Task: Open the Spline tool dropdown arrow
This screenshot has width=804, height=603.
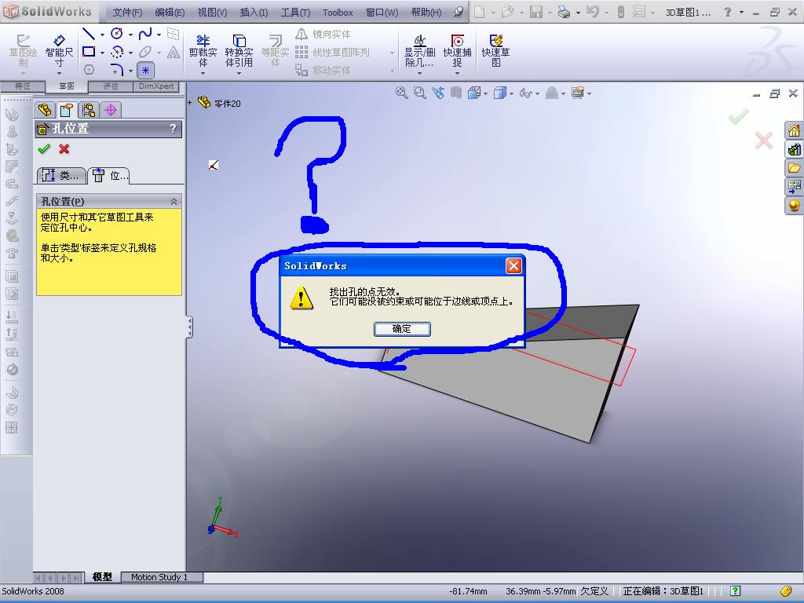Action: coord(159,35)
